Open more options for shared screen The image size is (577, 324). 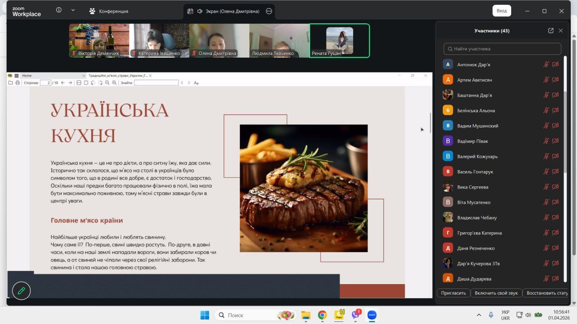[x=269, y=11]
